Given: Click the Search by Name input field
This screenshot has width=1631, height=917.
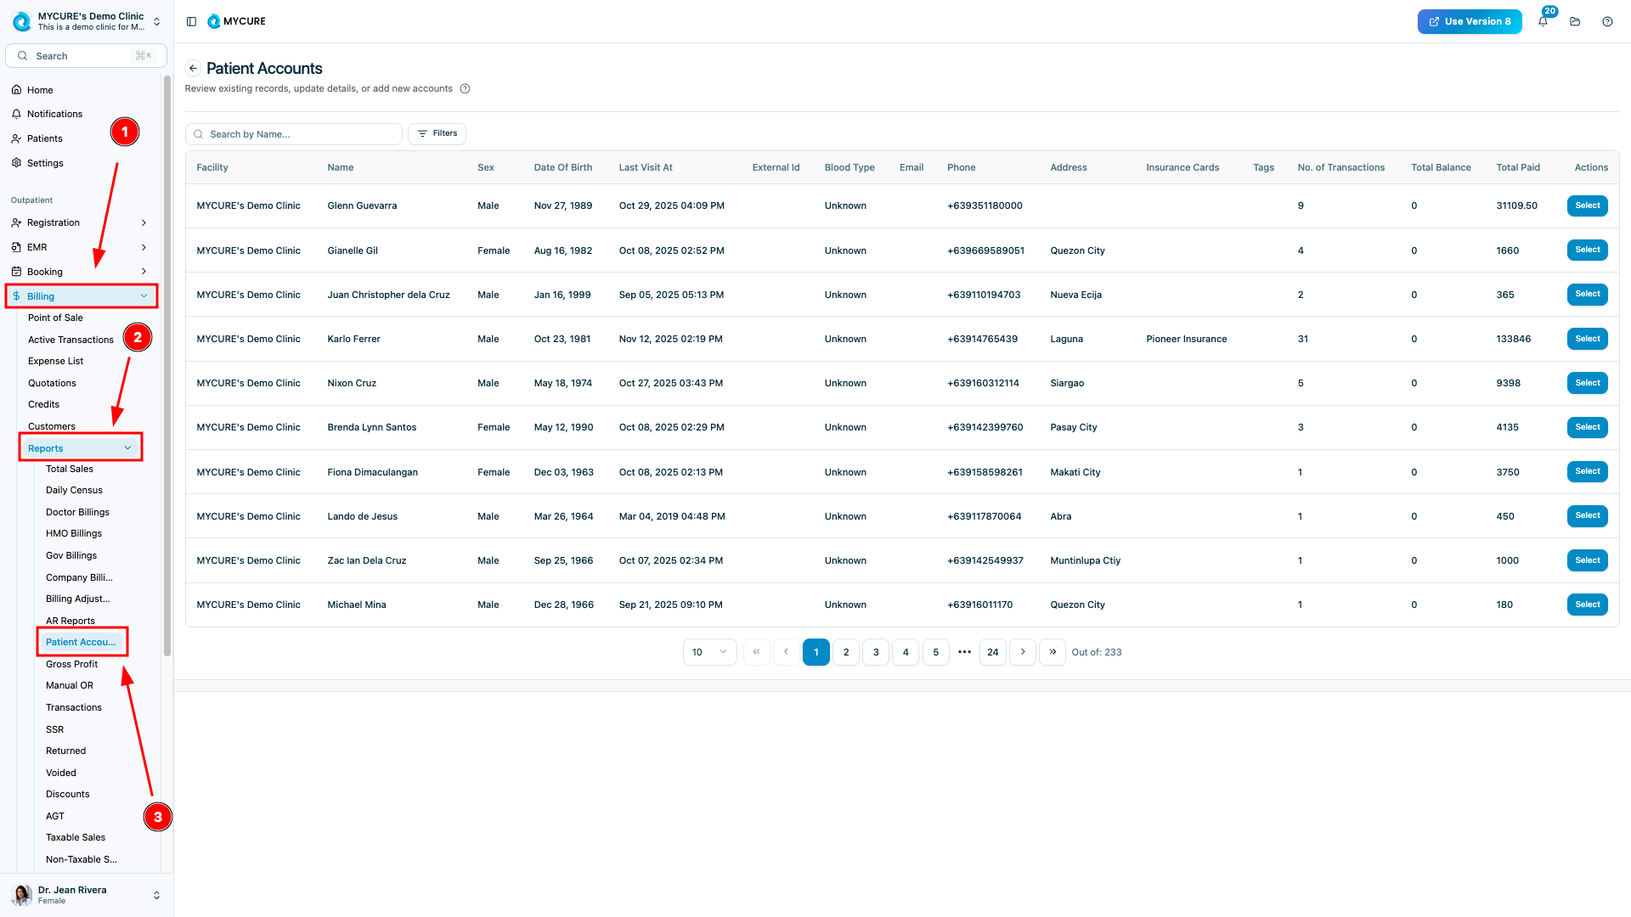Looking at the screenshot, I should (294, 134).
